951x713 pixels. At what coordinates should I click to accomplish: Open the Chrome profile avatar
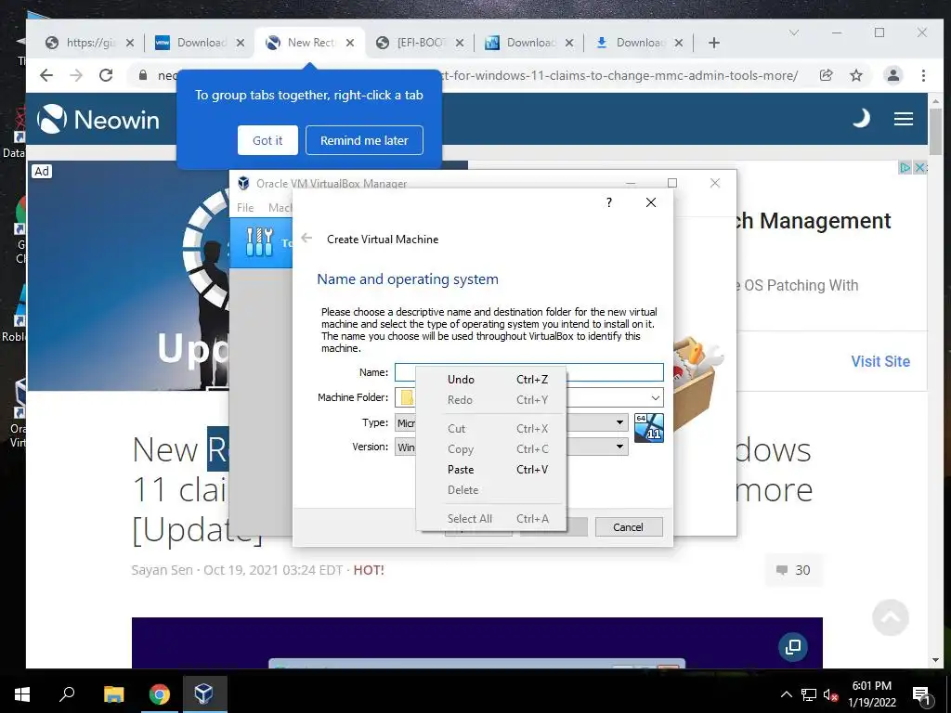tap(892, 75)
